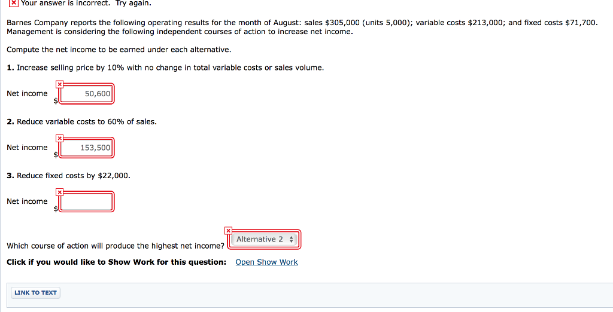This screenshot has height=312, width=613.
Task: Click the red X icon next to 'Your answer is incorrect'
Action: [x=13, y=3]
